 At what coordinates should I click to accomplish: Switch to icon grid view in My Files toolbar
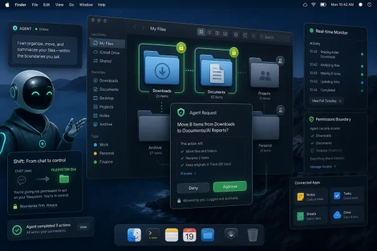(201, 32)
